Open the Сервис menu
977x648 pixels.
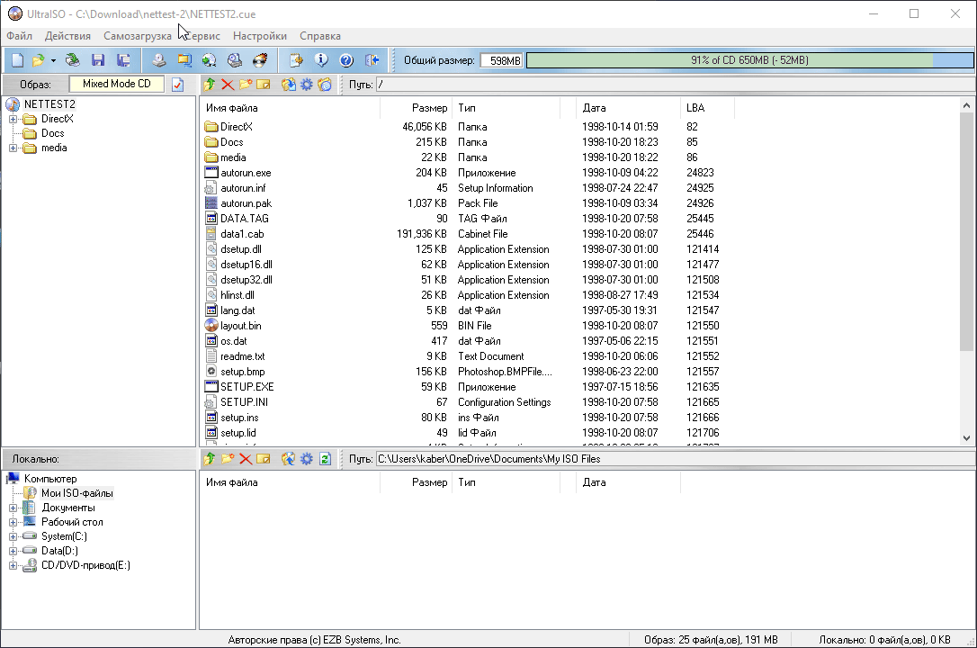coord(202,36)
